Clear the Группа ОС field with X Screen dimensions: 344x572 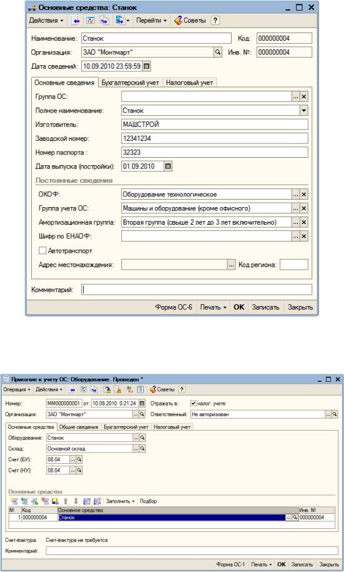(x=304, y=96)
